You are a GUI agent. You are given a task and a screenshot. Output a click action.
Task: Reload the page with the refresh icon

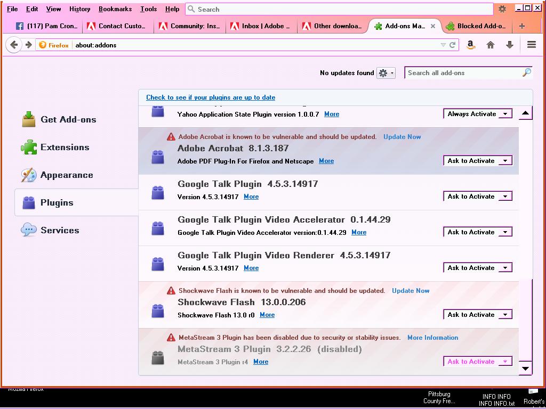(452, 45)
